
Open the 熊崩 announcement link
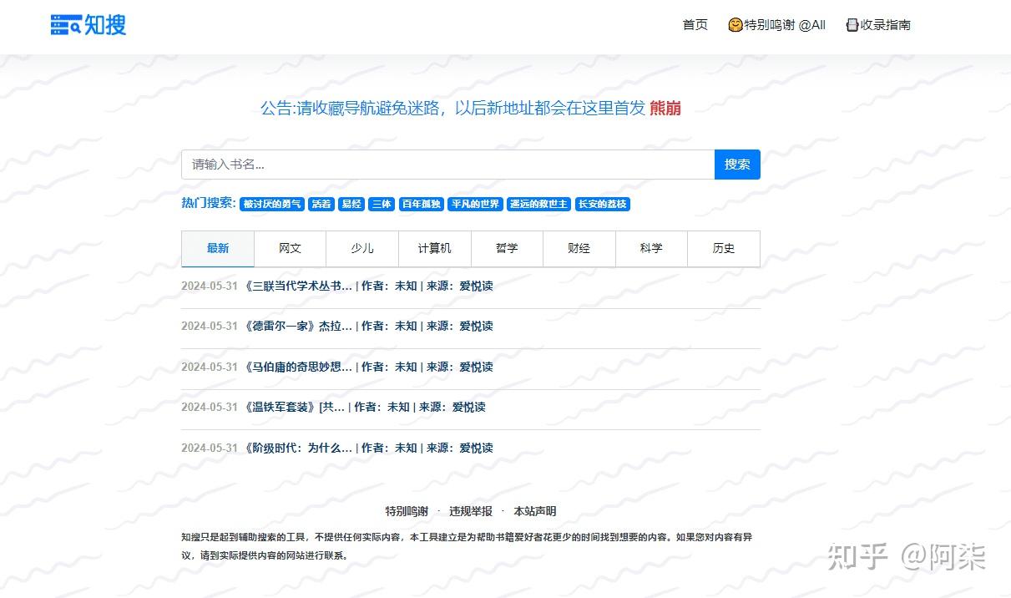point(665,109)
